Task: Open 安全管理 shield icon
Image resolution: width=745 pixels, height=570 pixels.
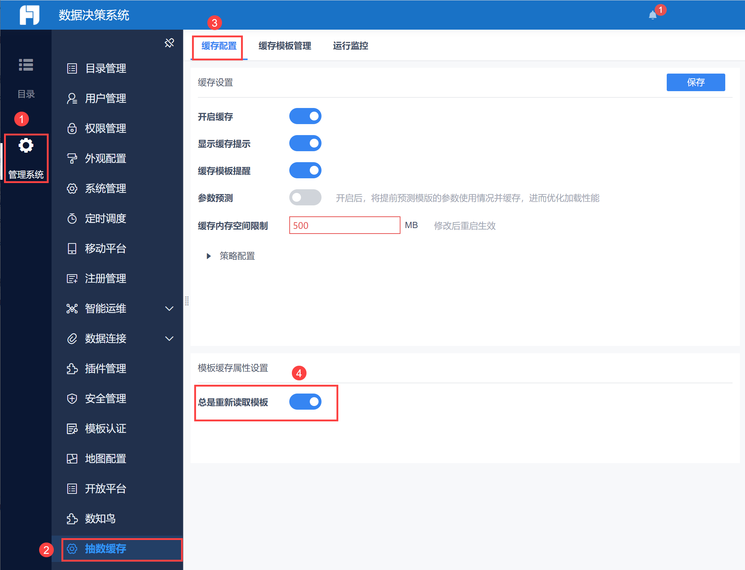Action: 72,398
